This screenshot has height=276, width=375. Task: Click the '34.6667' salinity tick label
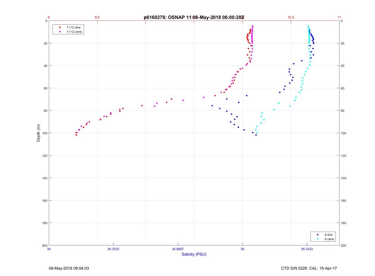[x=178, y=249]
